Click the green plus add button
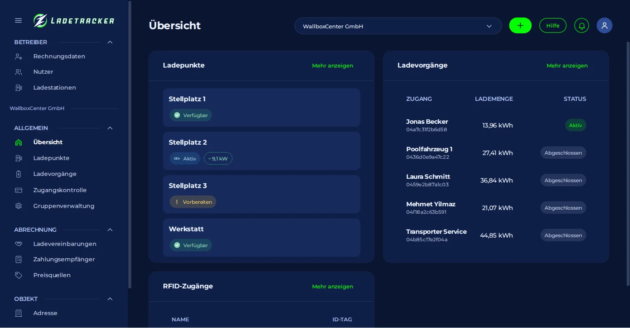630x328 pixels. click(x=520, y=25)
